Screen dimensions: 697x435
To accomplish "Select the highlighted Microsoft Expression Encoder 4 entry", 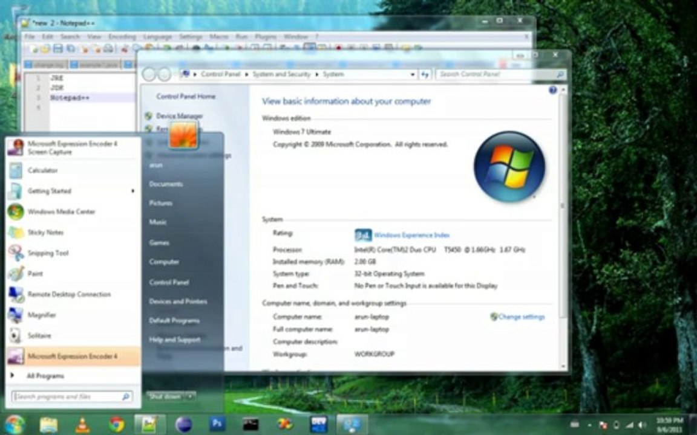I will coord(73,356).
